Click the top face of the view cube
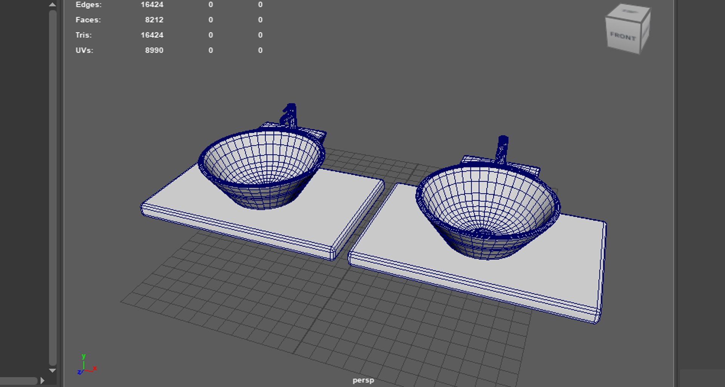Image resolution: width=725 pixels, height=387 pixels. click(628, 11)
